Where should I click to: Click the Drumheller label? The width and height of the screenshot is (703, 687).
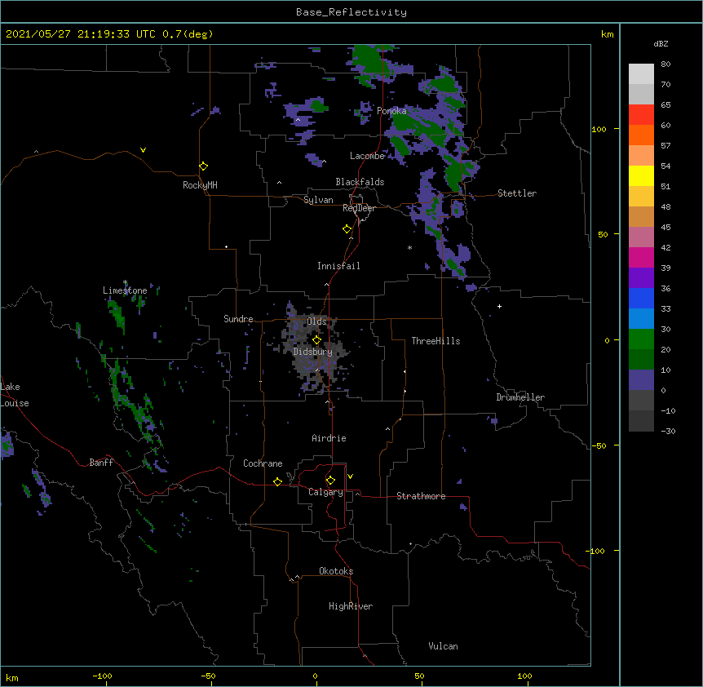tap(520, 397)
